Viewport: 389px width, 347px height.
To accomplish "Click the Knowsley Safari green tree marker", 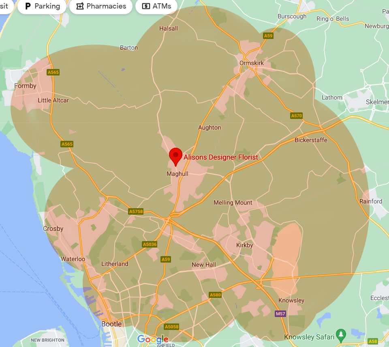I will coord(341,336).
